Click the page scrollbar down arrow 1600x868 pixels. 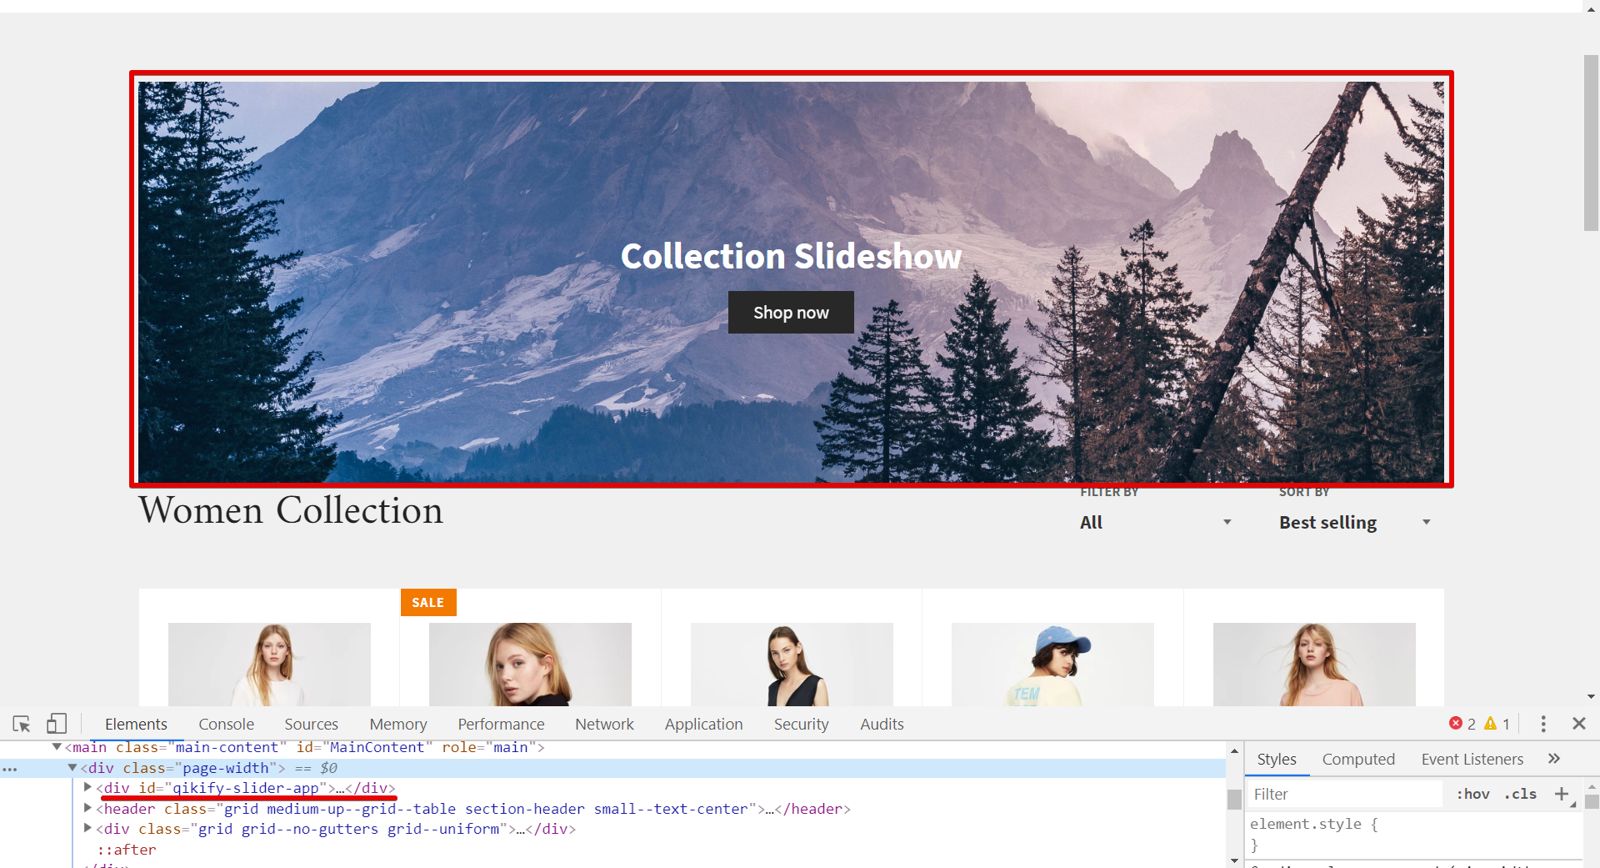tap(1591, 697)
